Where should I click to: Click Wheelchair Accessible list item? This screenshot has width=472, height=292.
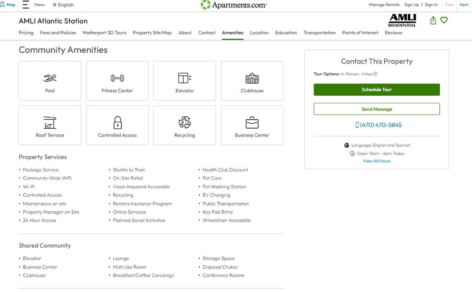pyautogui.click(x=227, y=221)
